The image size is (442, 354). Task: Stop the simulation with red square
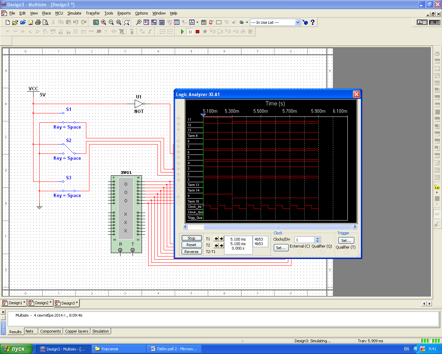pos(198,31)
